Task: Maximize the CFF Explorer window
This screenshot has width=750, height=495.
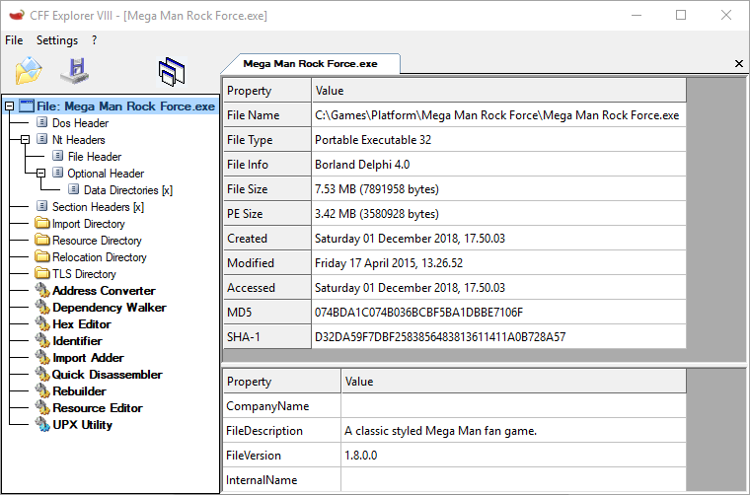Action: pos(681,16)
